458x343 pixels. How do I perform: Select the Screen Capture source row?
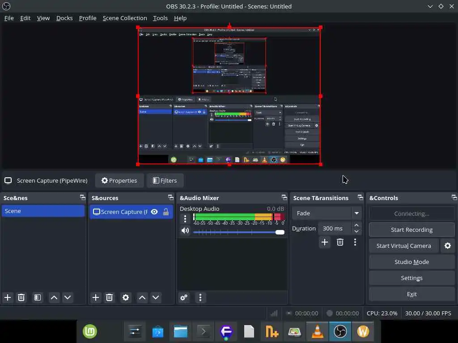pos(131,212)
